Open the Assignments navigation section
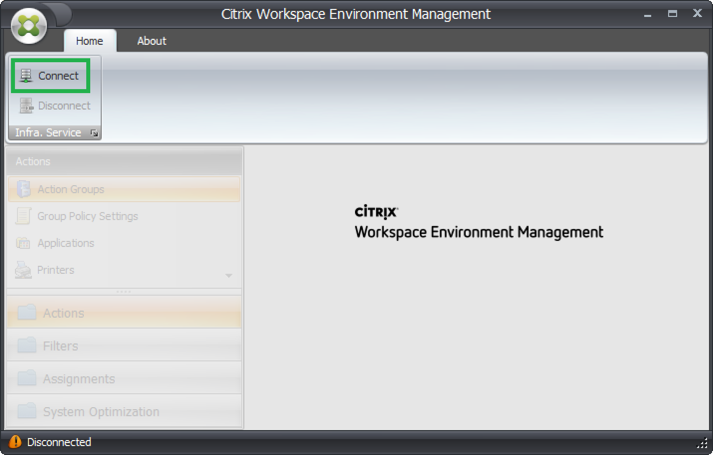Screen dimensions: 713x455 click(x=79, y=379)
